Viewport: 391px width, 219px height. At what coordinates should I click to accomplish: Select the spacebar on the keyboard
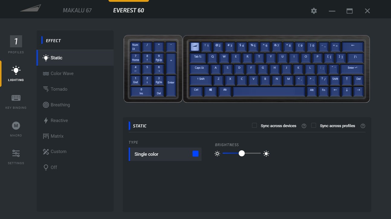click(269, 91)
